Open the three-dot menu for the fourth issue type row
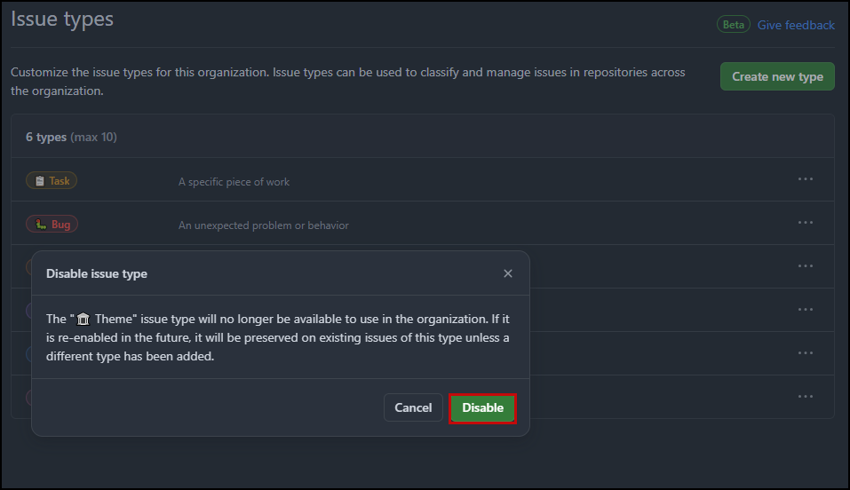Image resolution: width=850 pixels, height=490 pixels. point(805,310)
